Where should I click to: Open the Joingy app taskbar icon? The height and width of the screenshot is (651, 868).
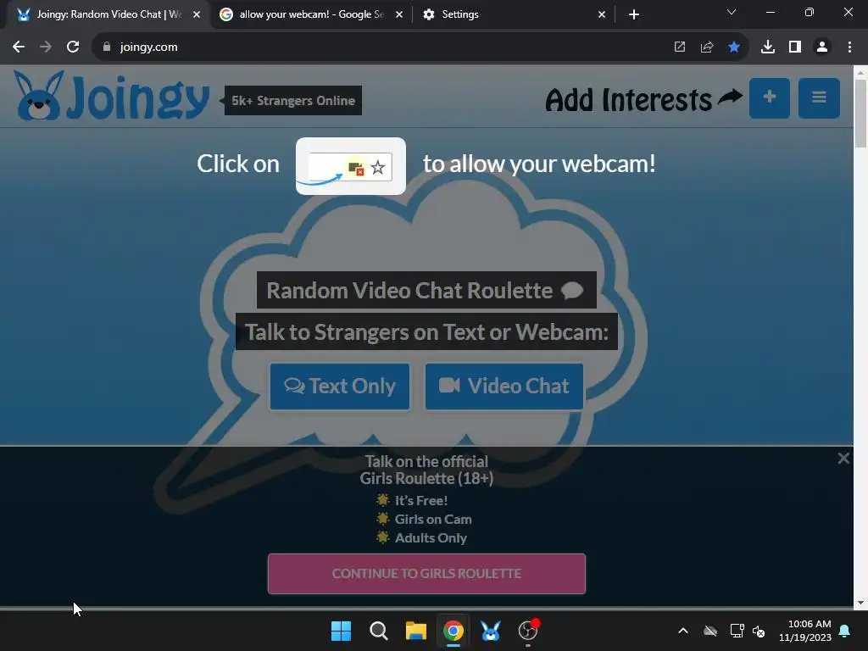[491, 631]
